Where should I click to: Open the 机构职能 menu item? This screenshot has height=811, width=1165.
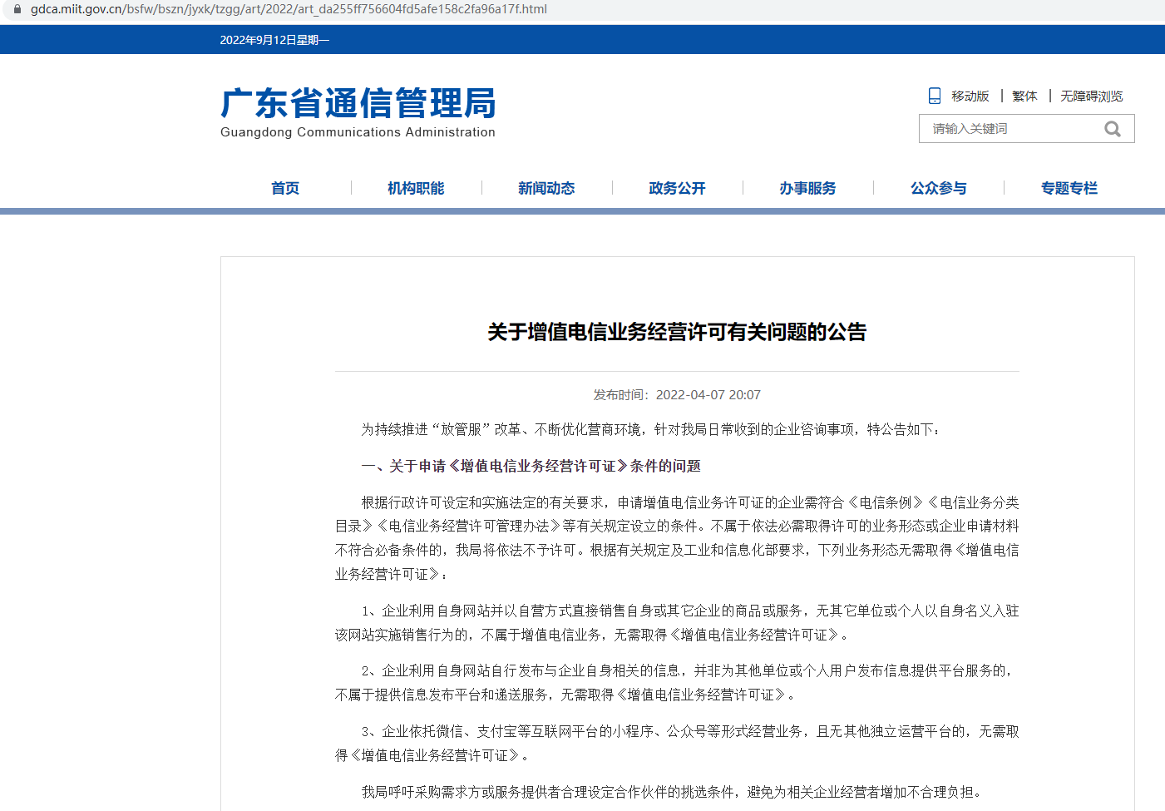click(x=416, y=188)
